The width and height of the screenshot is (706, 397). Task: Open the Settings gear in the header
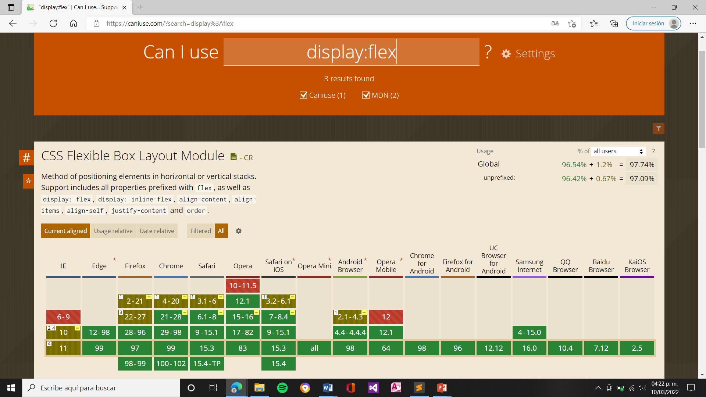click(x=528, y=54)
